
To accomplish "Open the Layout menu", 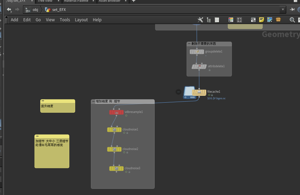I will [x=81, y=20].
